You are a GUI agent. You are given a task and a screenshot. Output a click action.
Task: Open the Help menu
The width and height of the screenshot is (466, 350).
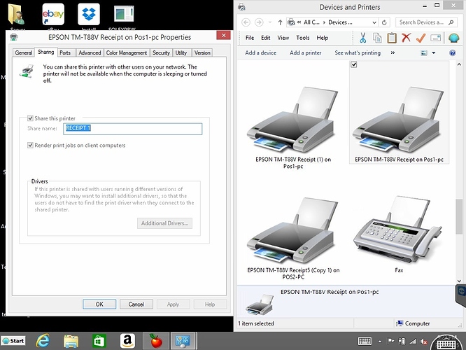(322, 38)
